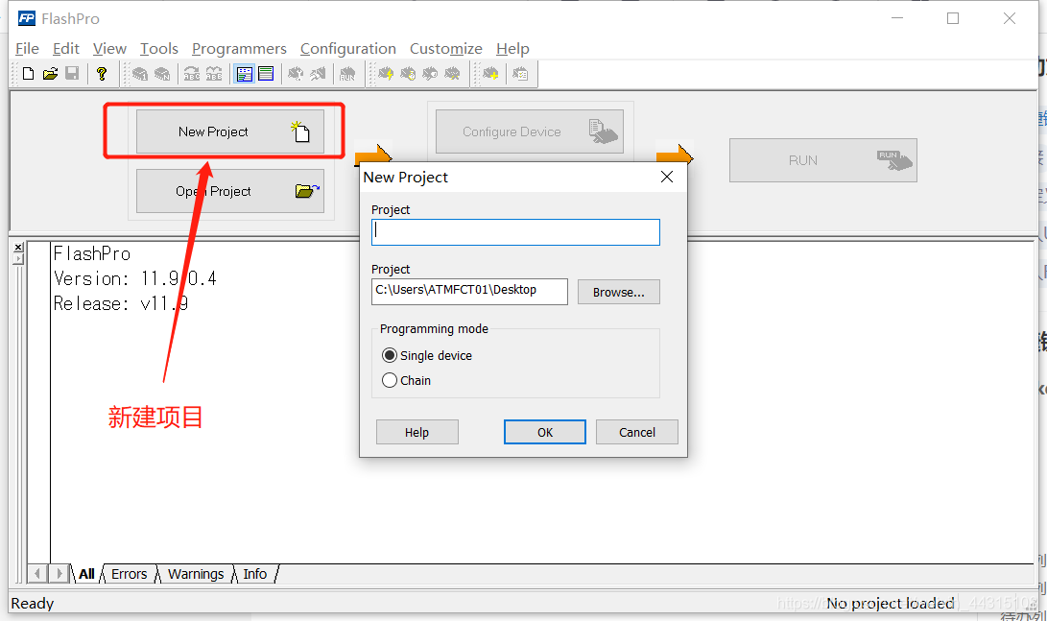Screen dimensions: 1047x621
Task: Click the yellow question mark Help icon
Action: coord(102,74)
